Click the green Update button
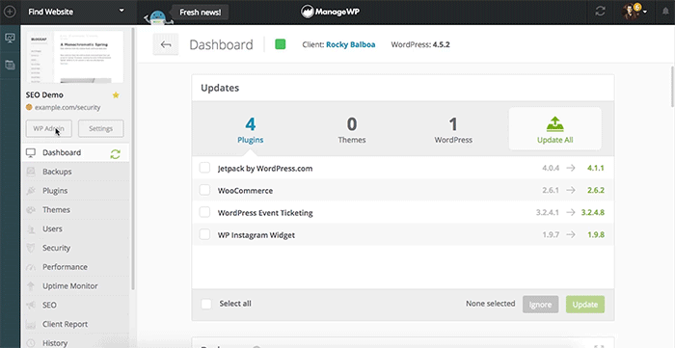675x348 pixels. pos(585,305)
